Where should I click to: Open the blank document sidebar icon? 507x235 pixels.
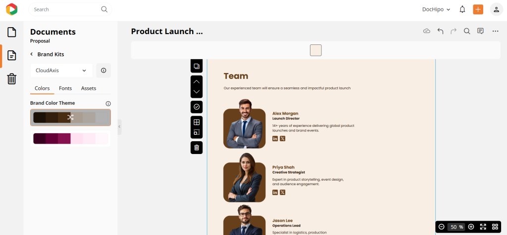(12, 32)
